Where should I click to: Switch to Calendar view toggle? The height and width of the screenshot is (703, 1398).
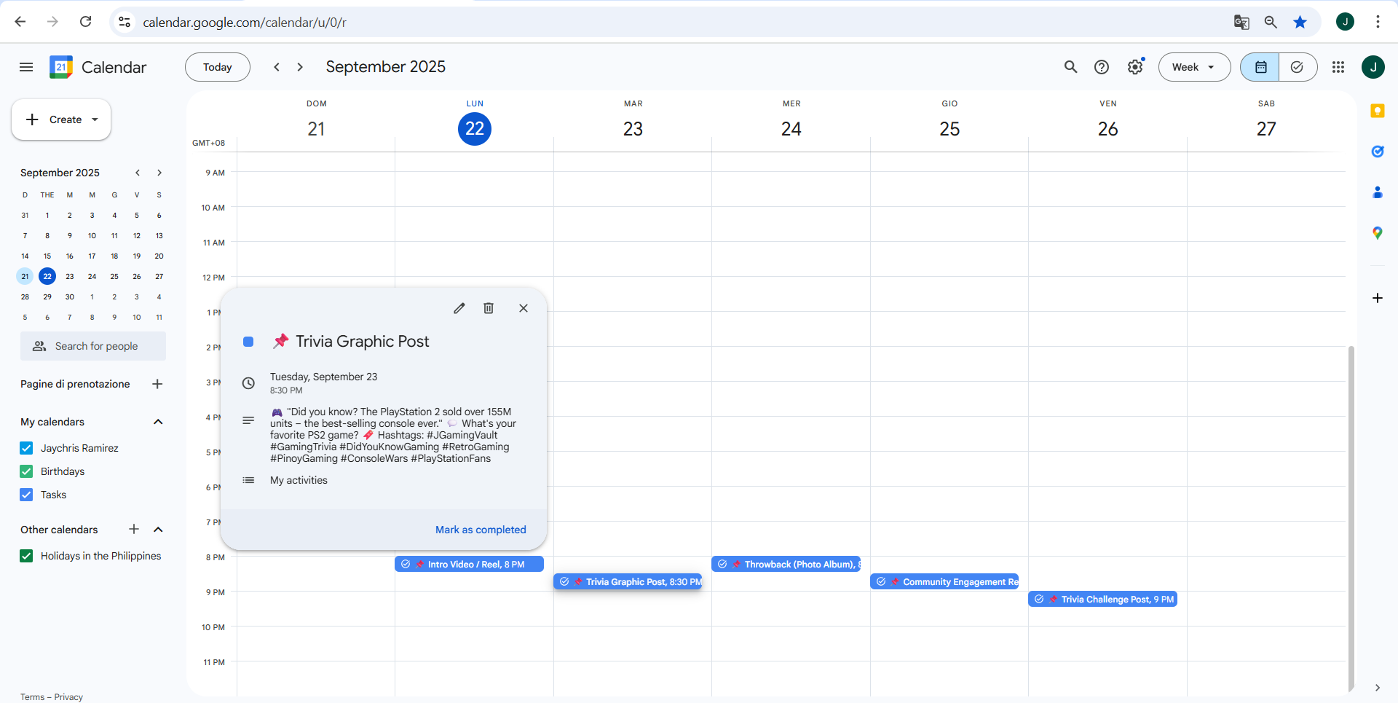pyautogui.click(x=1260, y=67)
